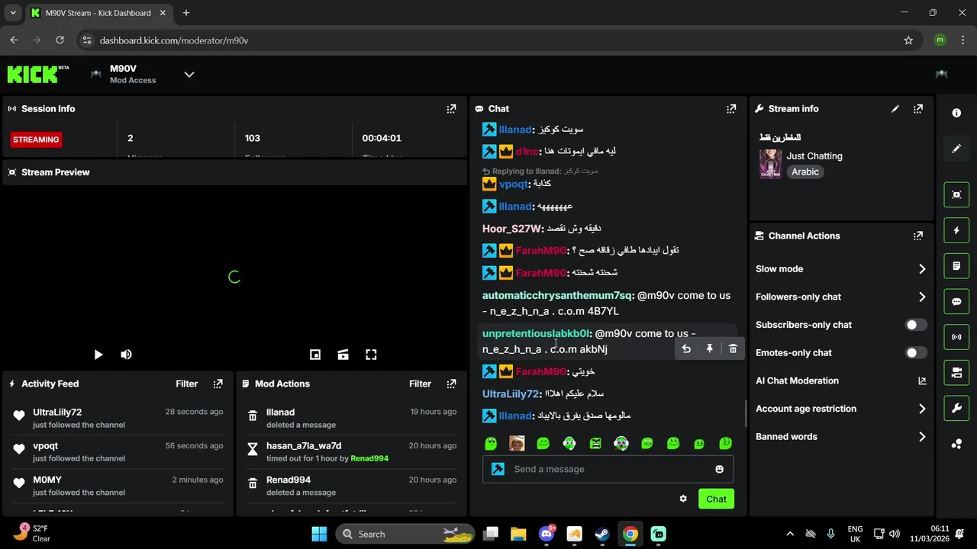The width and height of the screenshot is (977, 549).
Task: Toggle Subscribers-only chat
Action: point(916,325)
